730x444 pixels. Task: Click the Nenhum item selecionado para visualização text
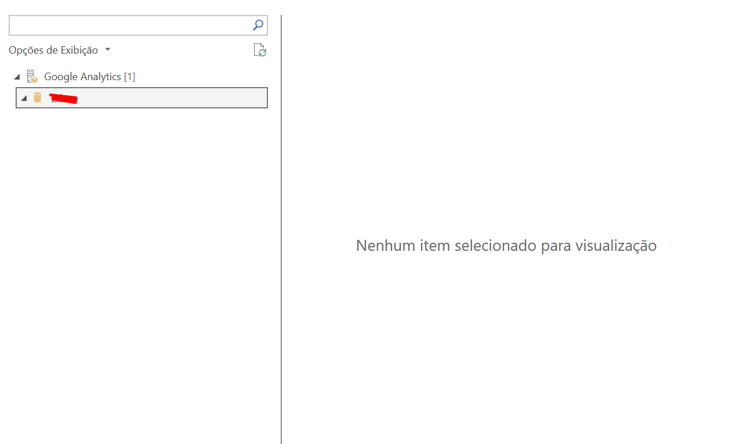506,246
